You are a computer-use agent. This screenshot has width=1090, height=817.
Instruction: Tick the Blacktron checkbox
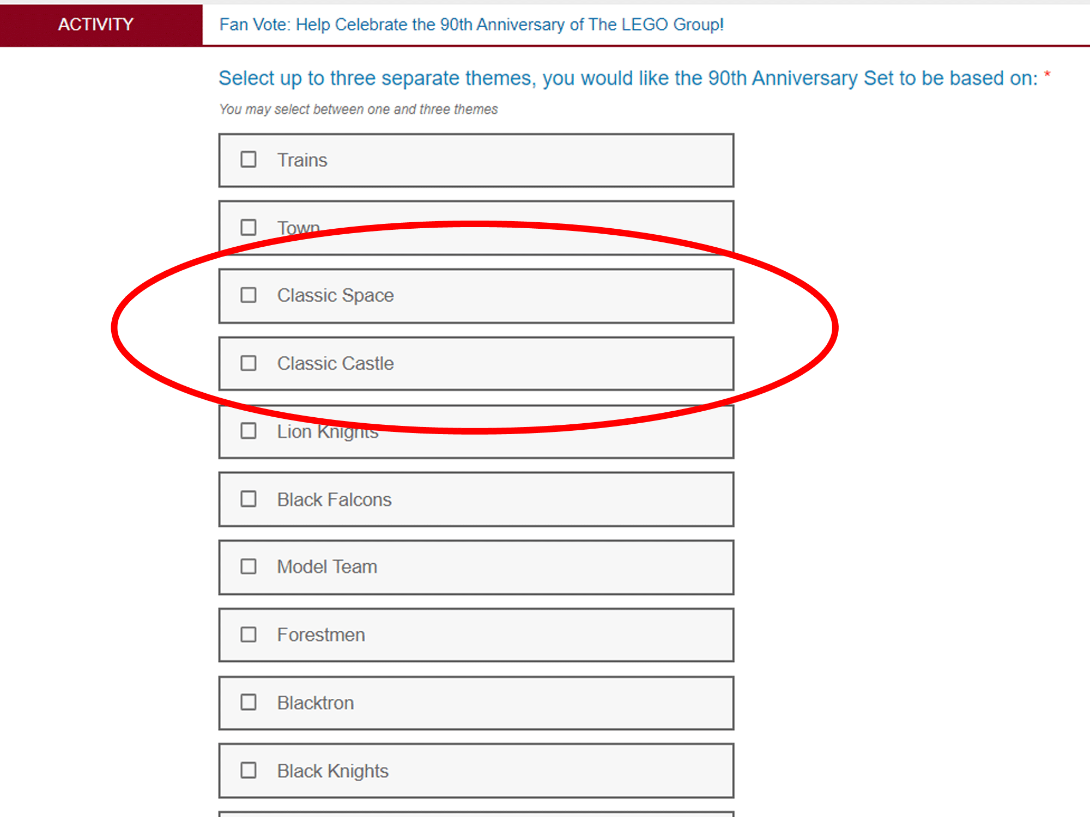249,702
